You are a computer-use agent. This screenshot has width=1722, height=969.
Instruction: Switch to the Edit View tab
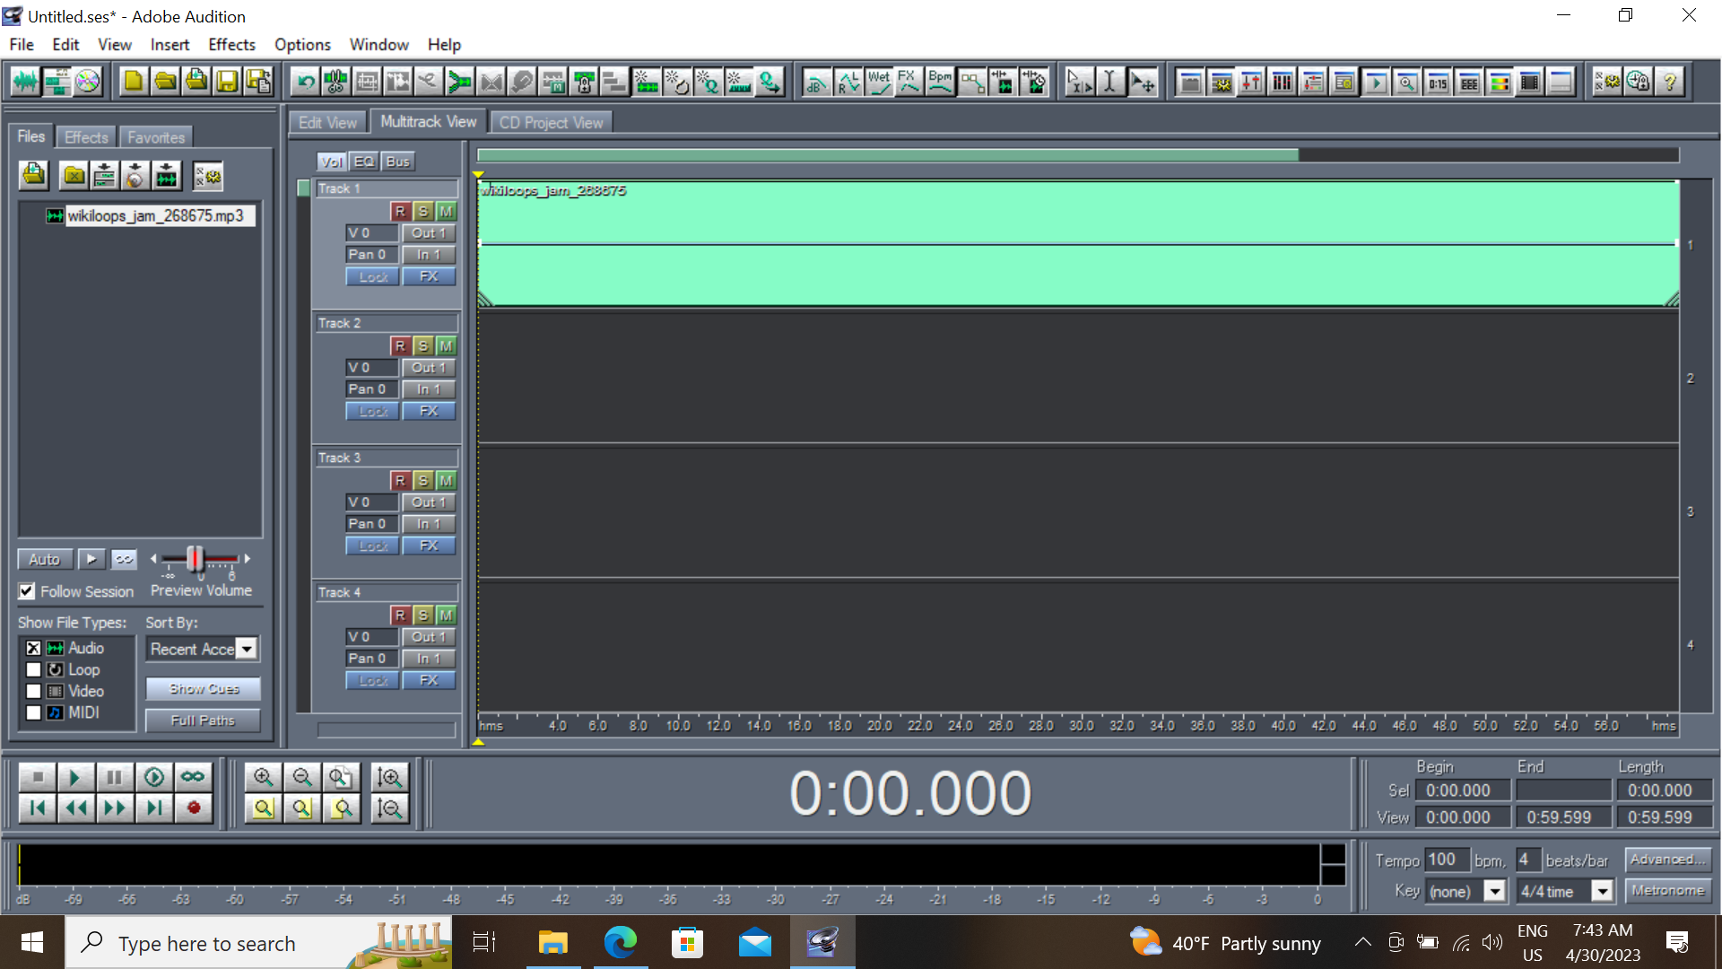tap(326, 123)
